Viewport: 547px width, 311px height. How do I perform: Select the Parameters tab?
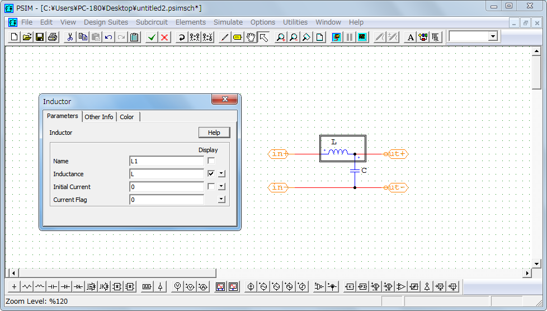coord(63,116)
